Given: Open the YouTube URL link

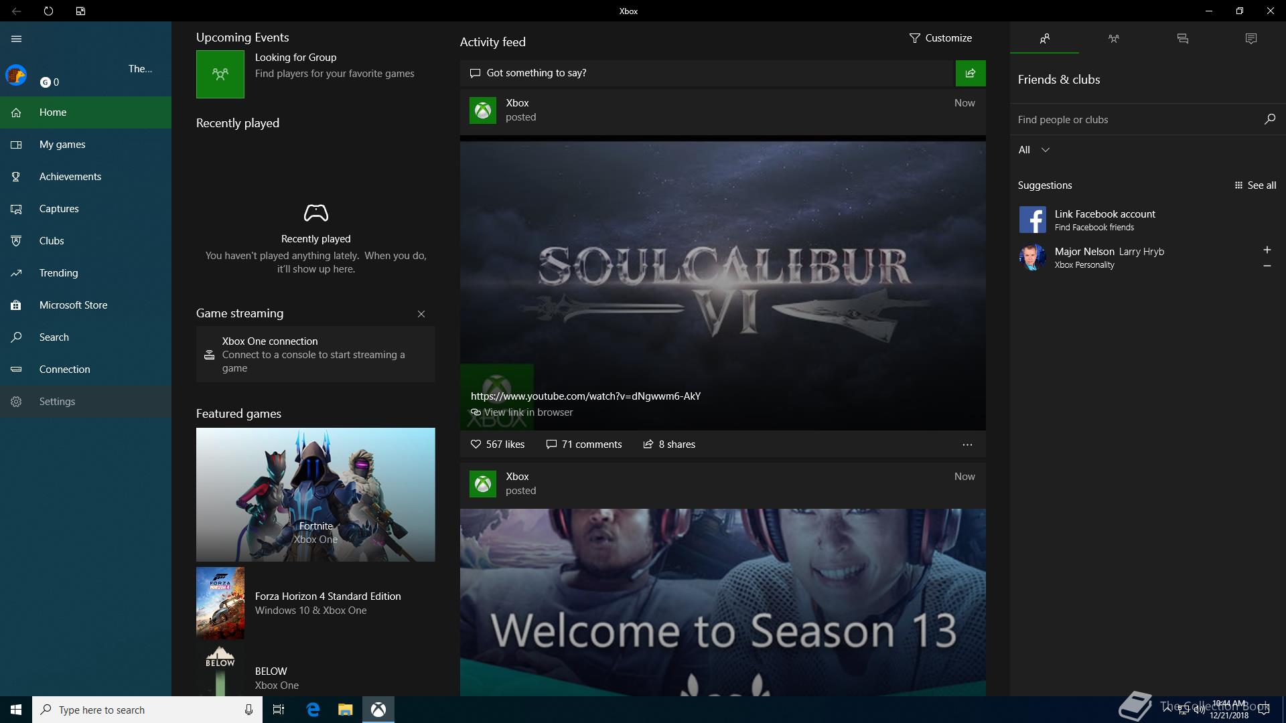Looking at the screenshot, I should coord(585,396).
